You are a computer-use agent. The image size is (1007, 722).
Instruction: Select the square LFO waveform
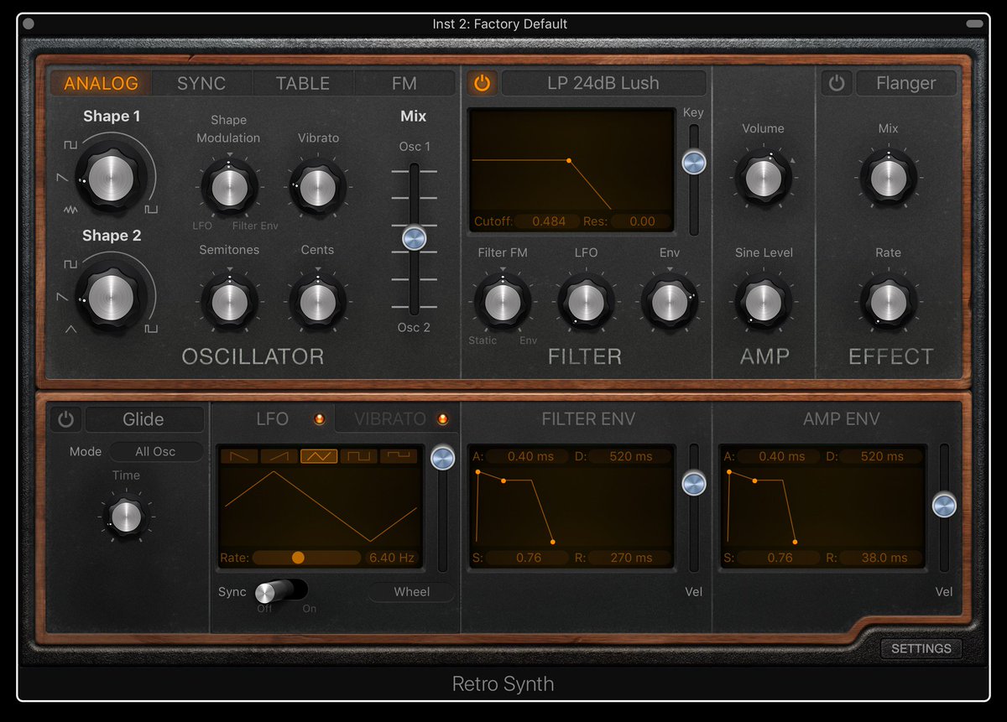click(358, 456)
